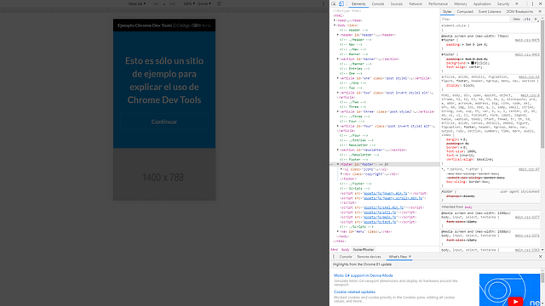545x306 pixels.
Task: Click the Styles Filter input
Action: tap(475, 19)
